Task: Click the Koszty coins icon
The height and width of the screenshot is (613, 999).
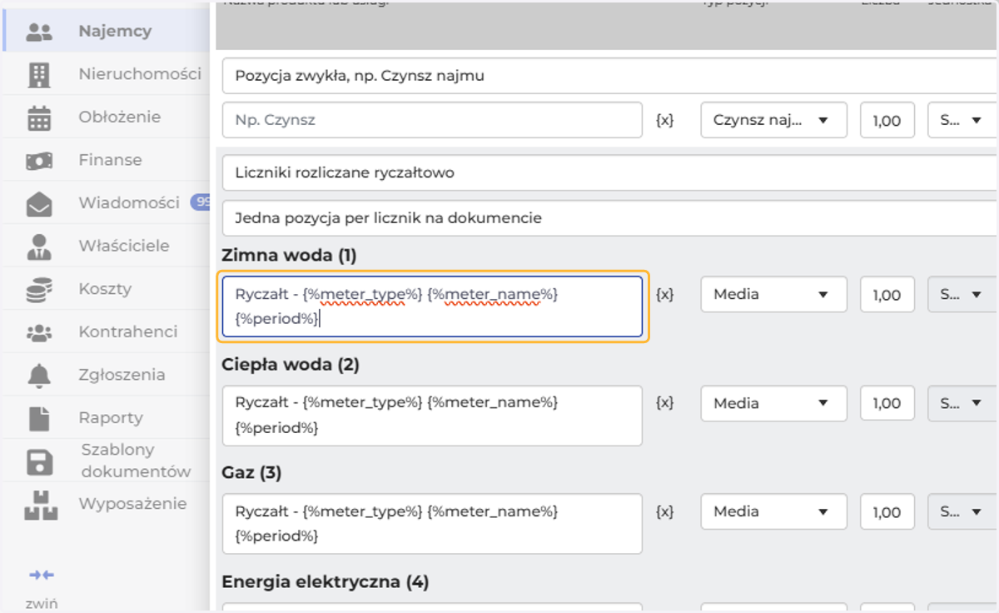Action: [x=39, y=290]
